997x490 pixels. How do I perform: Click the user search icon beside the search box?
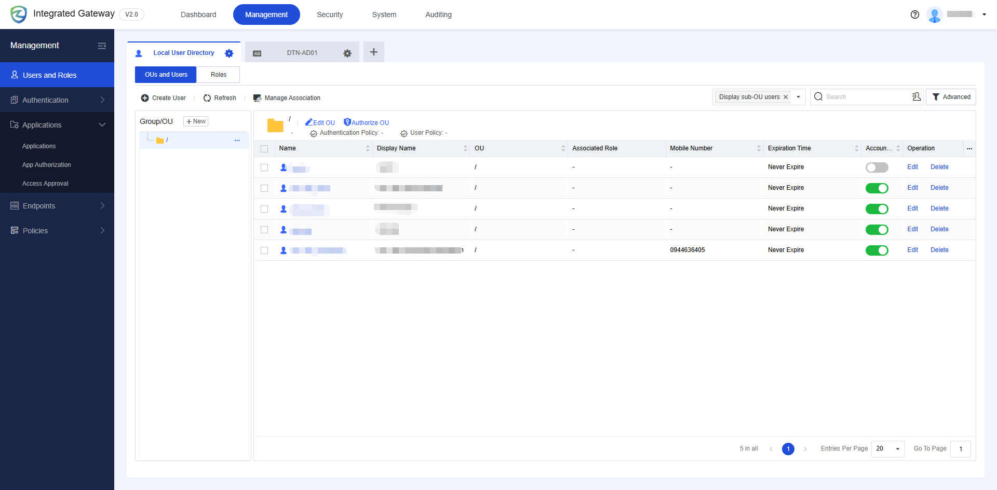[916, 96]
